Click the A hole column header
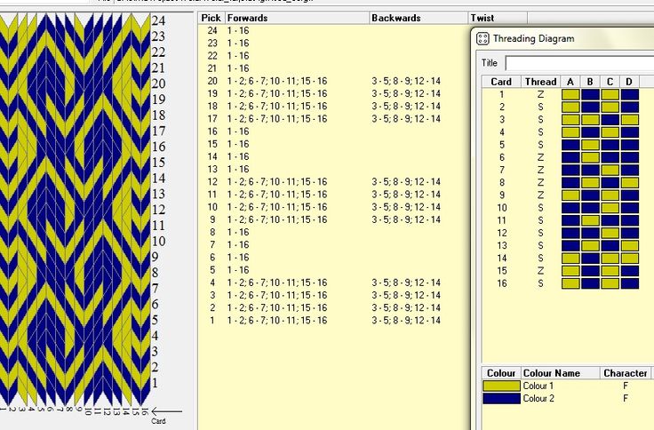 570,82
